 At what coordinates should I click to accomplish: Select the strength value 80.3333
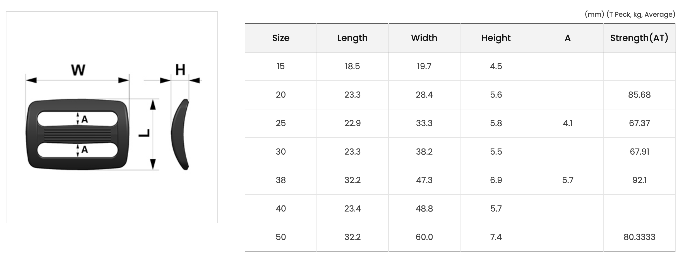(639, 237)
